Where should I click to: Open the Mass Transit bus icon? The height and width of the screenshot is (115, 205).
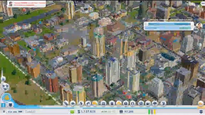tap(148, 103)
